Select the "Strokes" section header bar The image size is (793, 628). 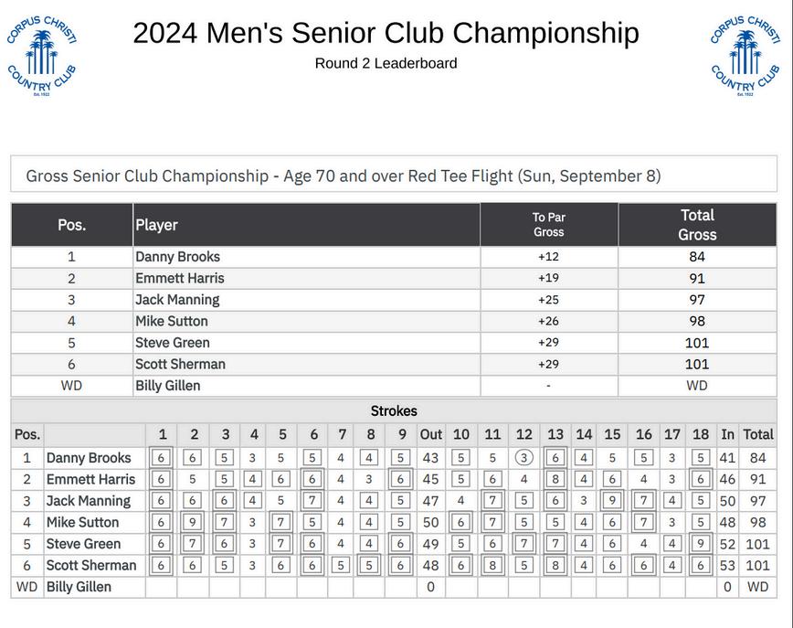tap(394, 411)
